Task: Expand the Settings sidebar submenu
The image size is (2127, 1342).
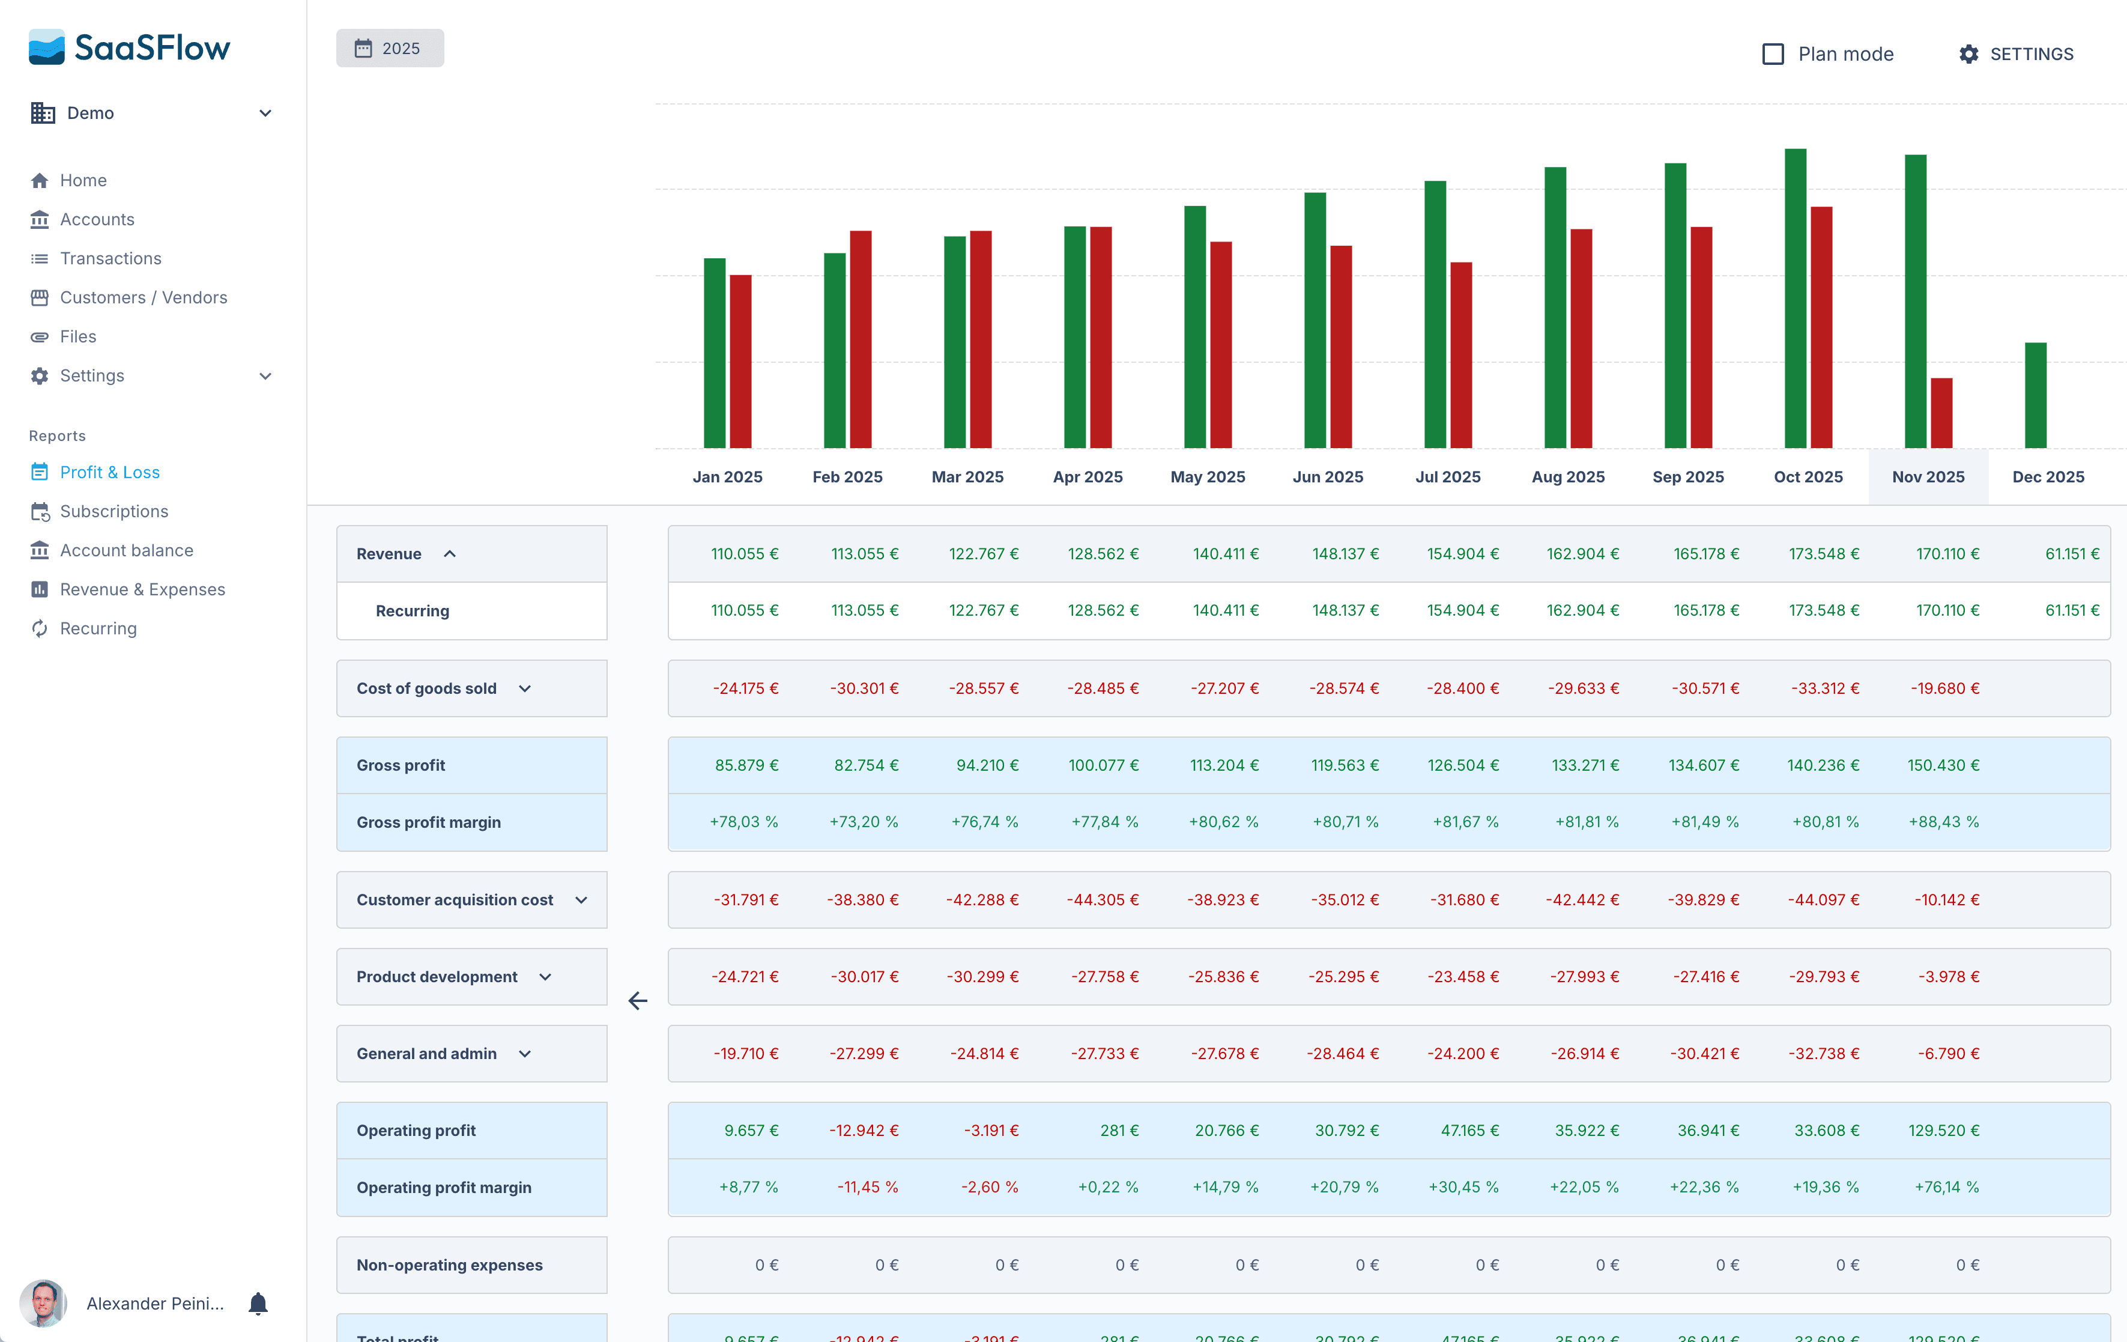Action: tap(265, 375)
